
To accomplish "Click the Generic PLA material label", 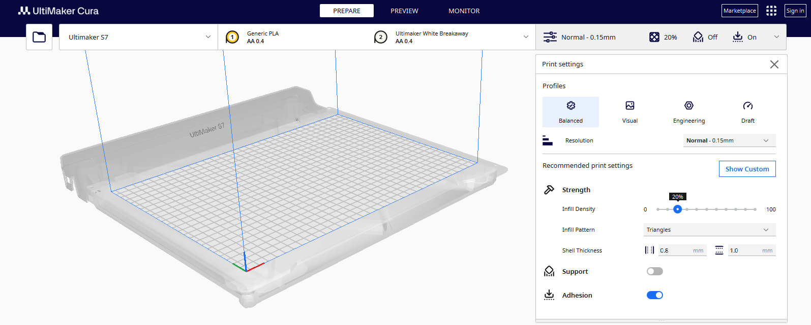I will [x=263, y=33].
